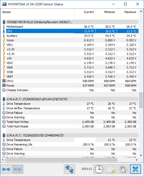Click the Drive Remaining Life clock icon
This screenshot has width=144, height=177.
coord(4,144)
